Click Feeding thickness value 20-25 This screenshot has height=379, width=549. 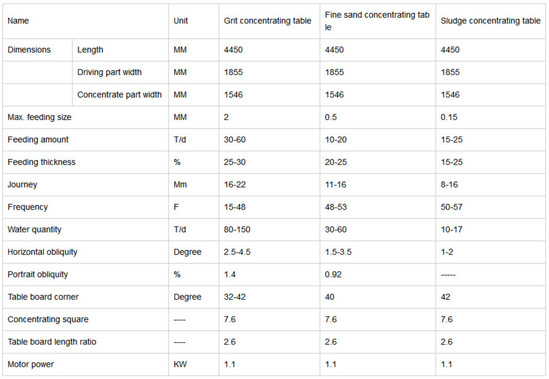(336, 162)
